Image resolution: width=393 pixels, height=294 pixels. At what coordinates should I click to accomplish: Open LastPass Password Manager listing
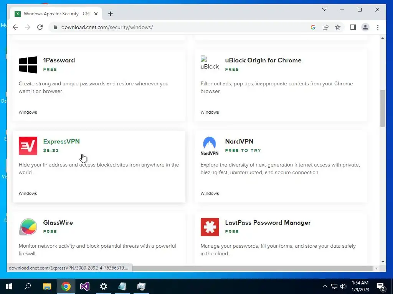click(x=268, y=222)
